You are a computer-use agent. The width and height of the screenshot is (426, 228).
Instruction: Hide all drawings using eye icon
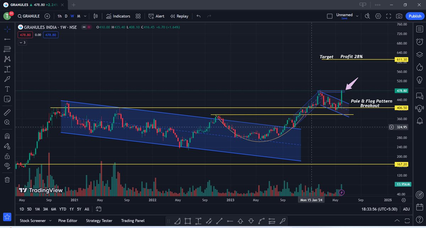tap(7, 166)
